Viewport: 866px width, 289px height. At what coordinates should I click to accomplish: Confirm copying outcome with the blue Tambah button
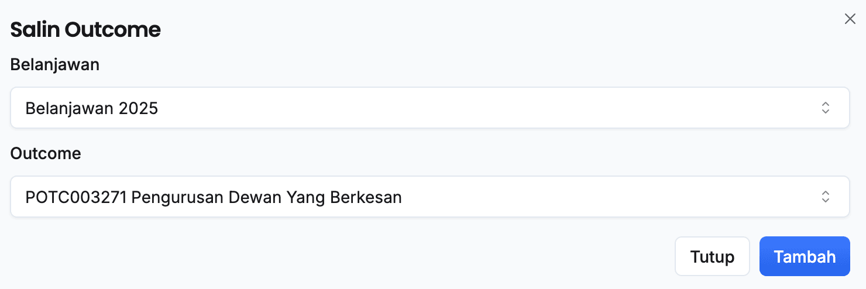(805, 256)
